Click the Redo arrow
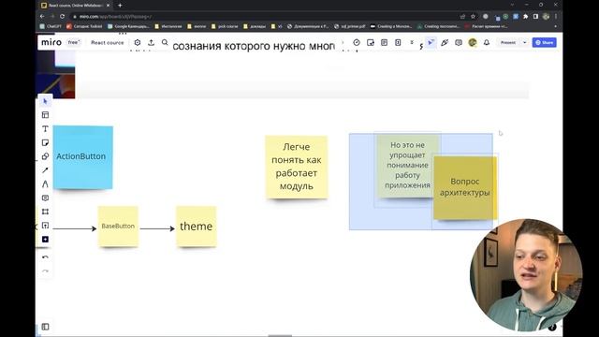This screenshot has width=599, height=337. coord(45,271)
